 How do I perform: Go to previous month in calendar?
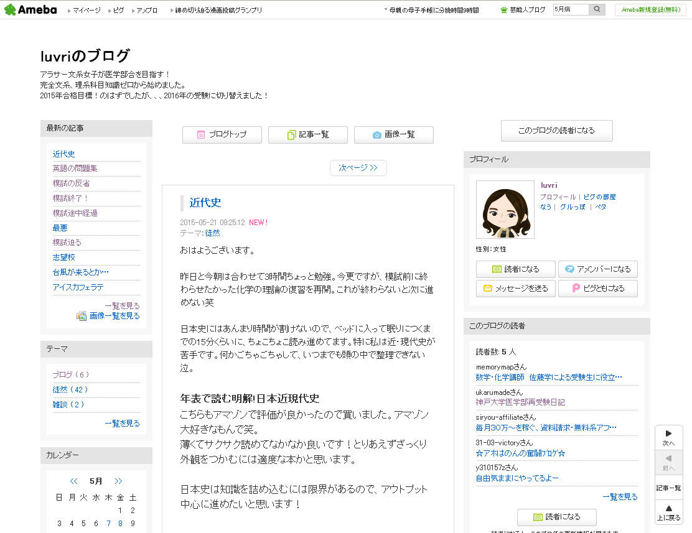(73, 481)
